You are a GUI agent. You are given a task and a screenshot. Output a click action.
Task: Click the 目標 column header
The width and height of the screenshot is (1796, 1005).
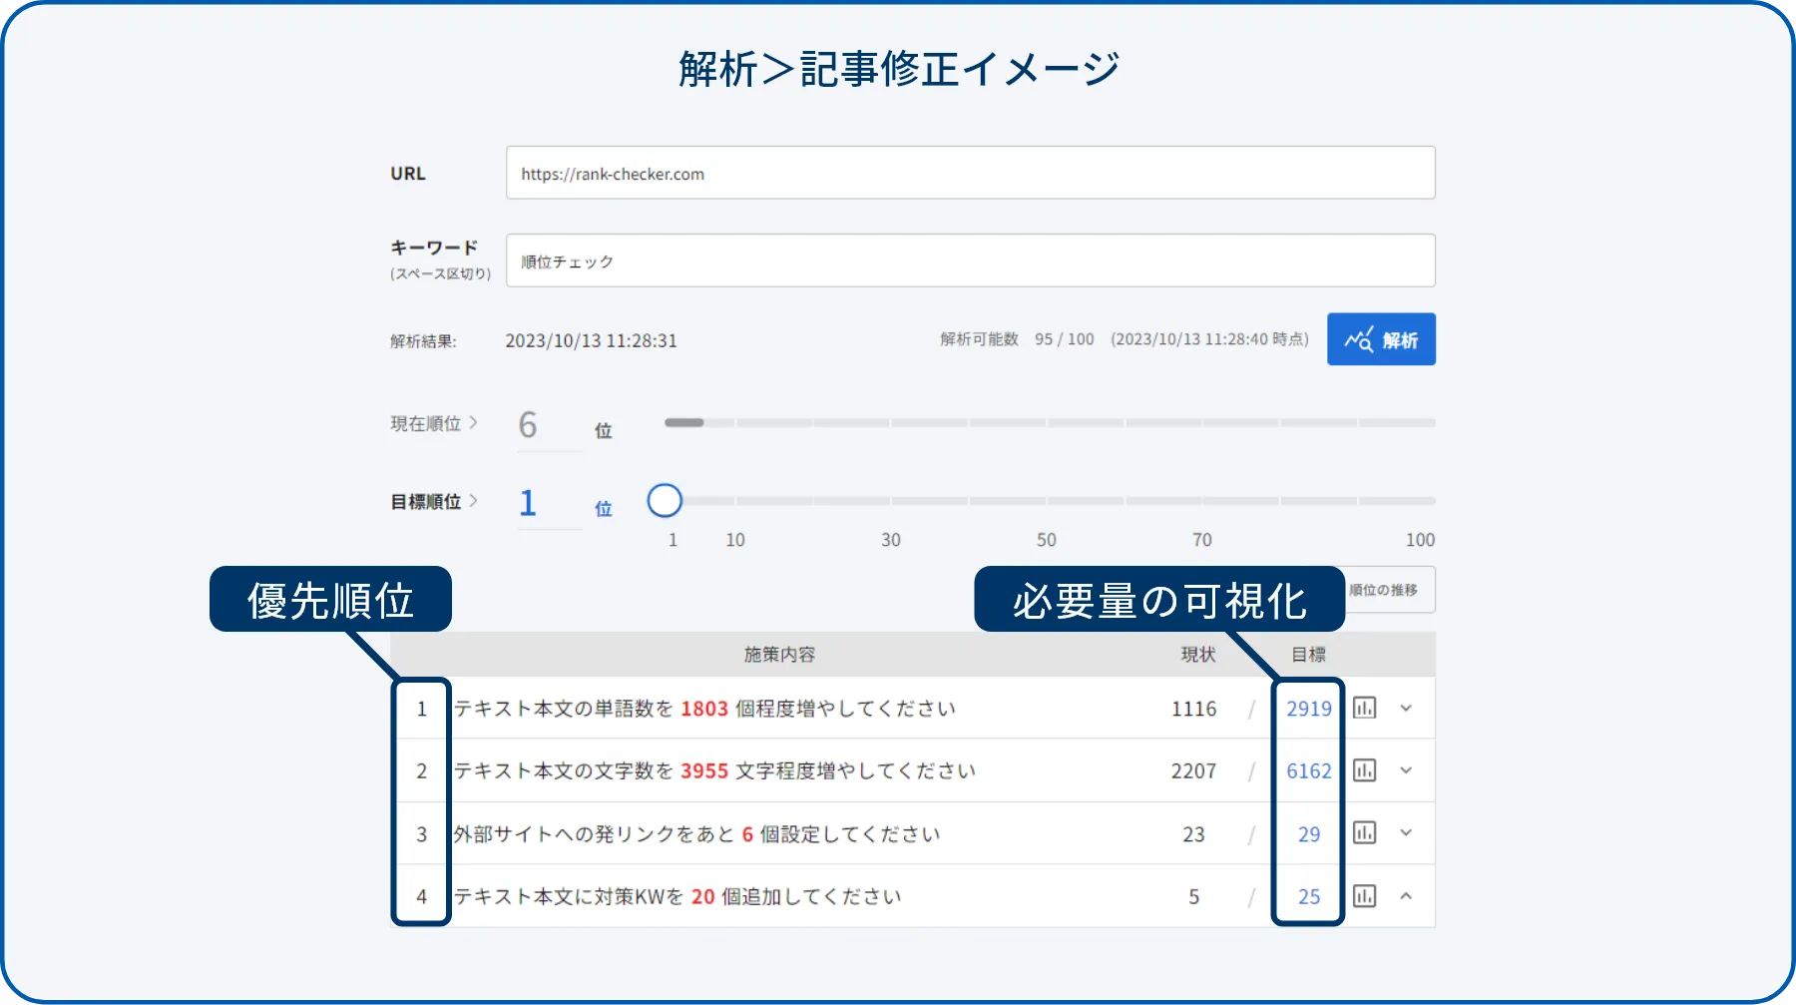(1308, 655)
